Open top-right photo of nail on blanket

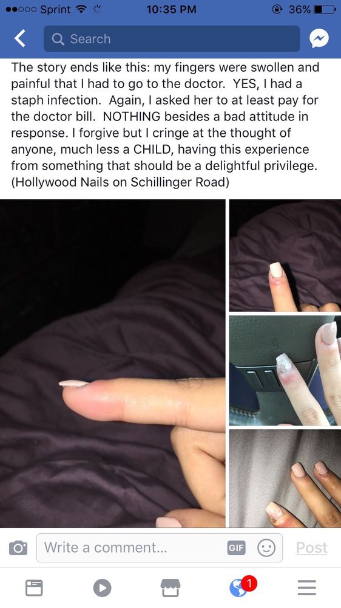click(x=285, y=255)
